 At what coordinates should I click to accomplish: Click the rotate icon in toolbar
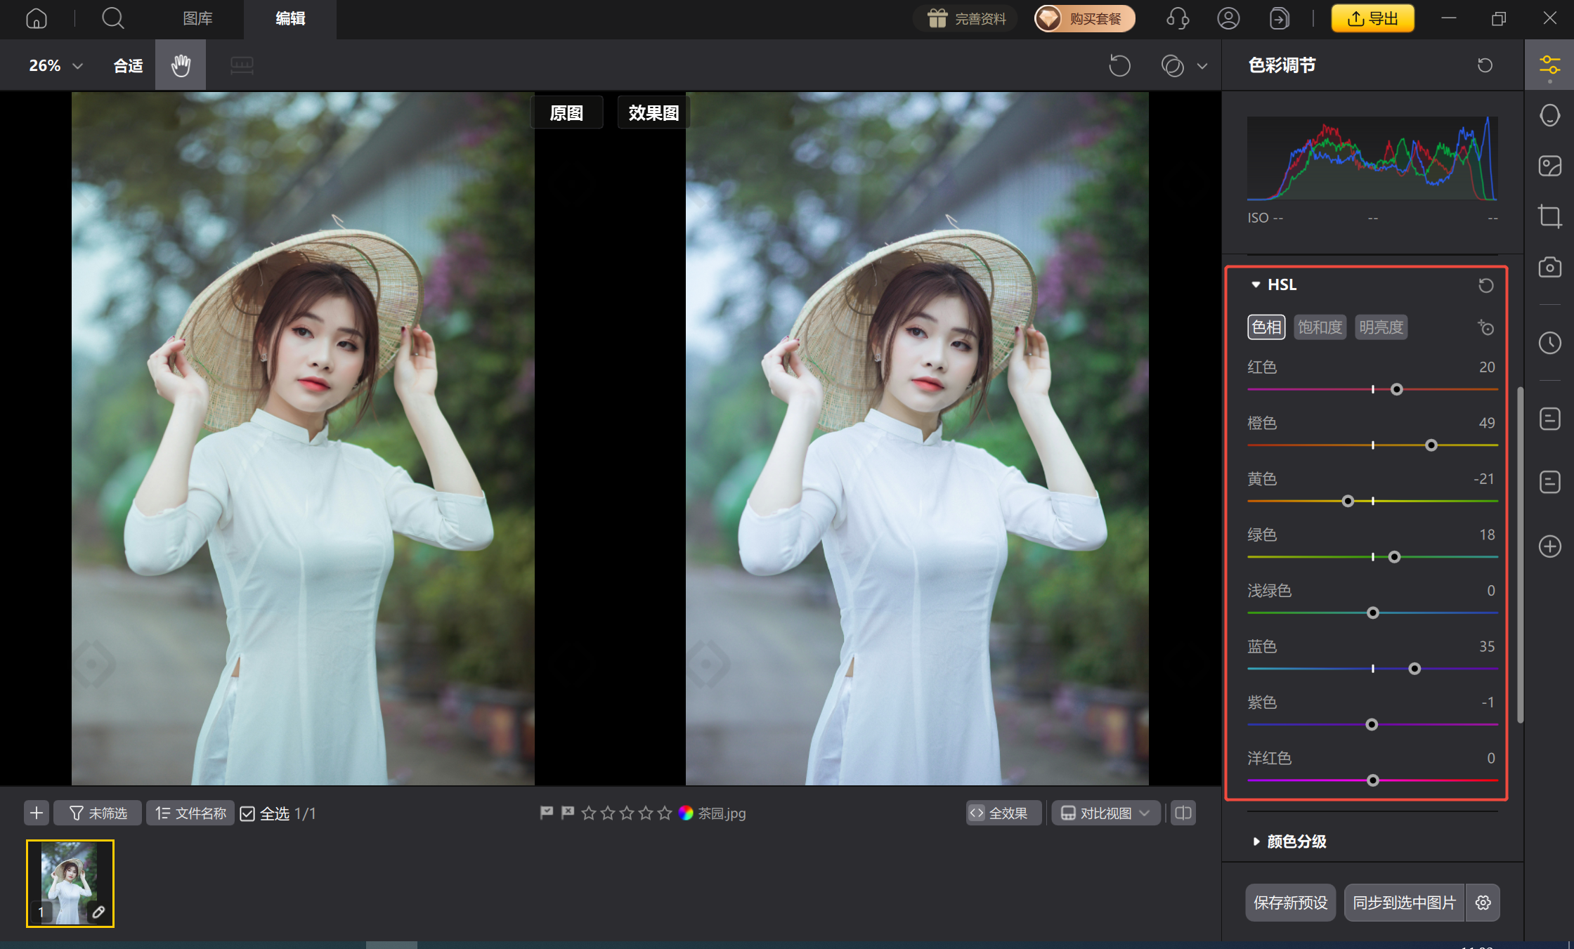(x=1119, y=66)
